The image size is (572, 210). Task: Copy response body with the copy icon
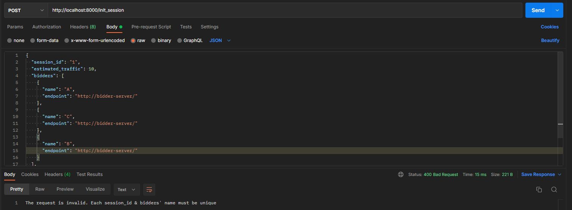(539, 189)
